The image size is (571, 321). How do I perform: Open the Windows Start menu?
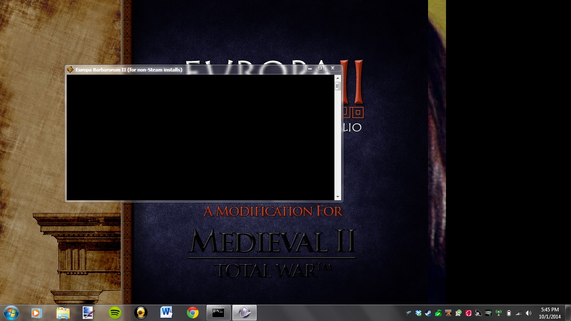pyautogui.click(x=11, y=313)
